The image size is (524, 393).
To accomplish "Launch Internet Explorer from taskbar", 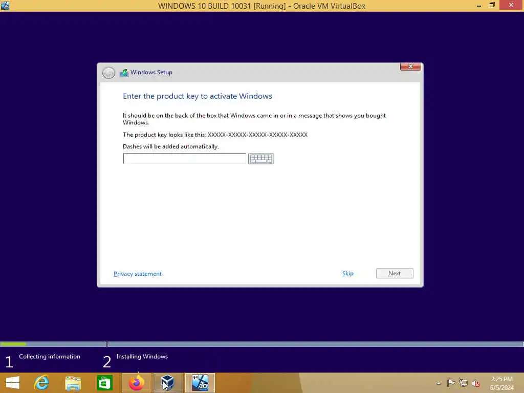I will [x=41, y=383].
